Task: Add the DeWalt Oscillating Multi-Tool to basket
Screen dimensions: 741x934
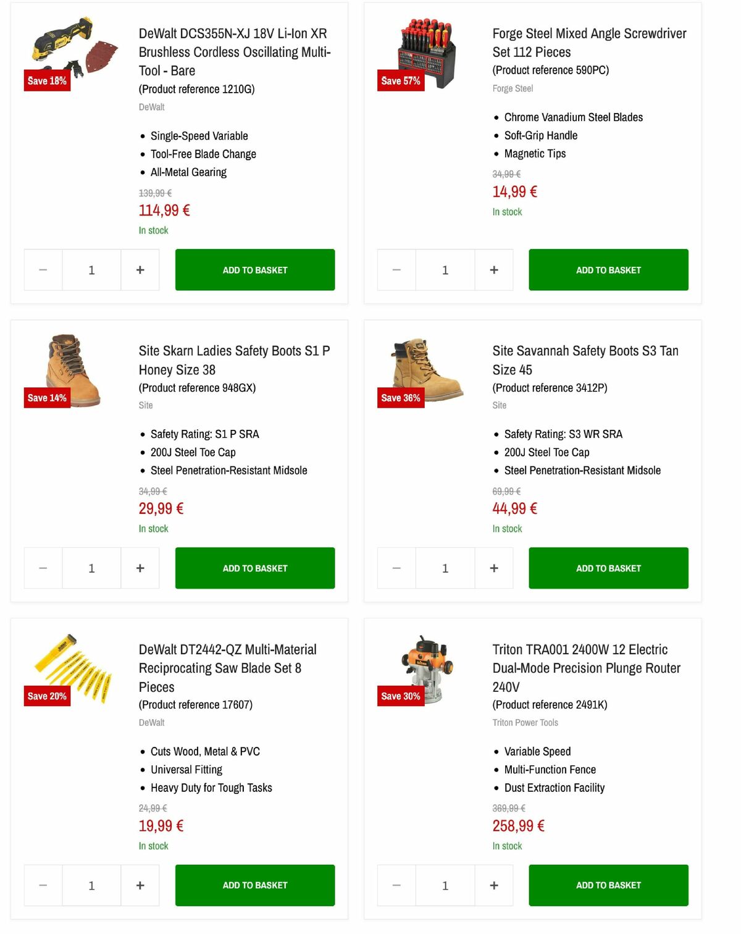Action: (x=254, y=270)
